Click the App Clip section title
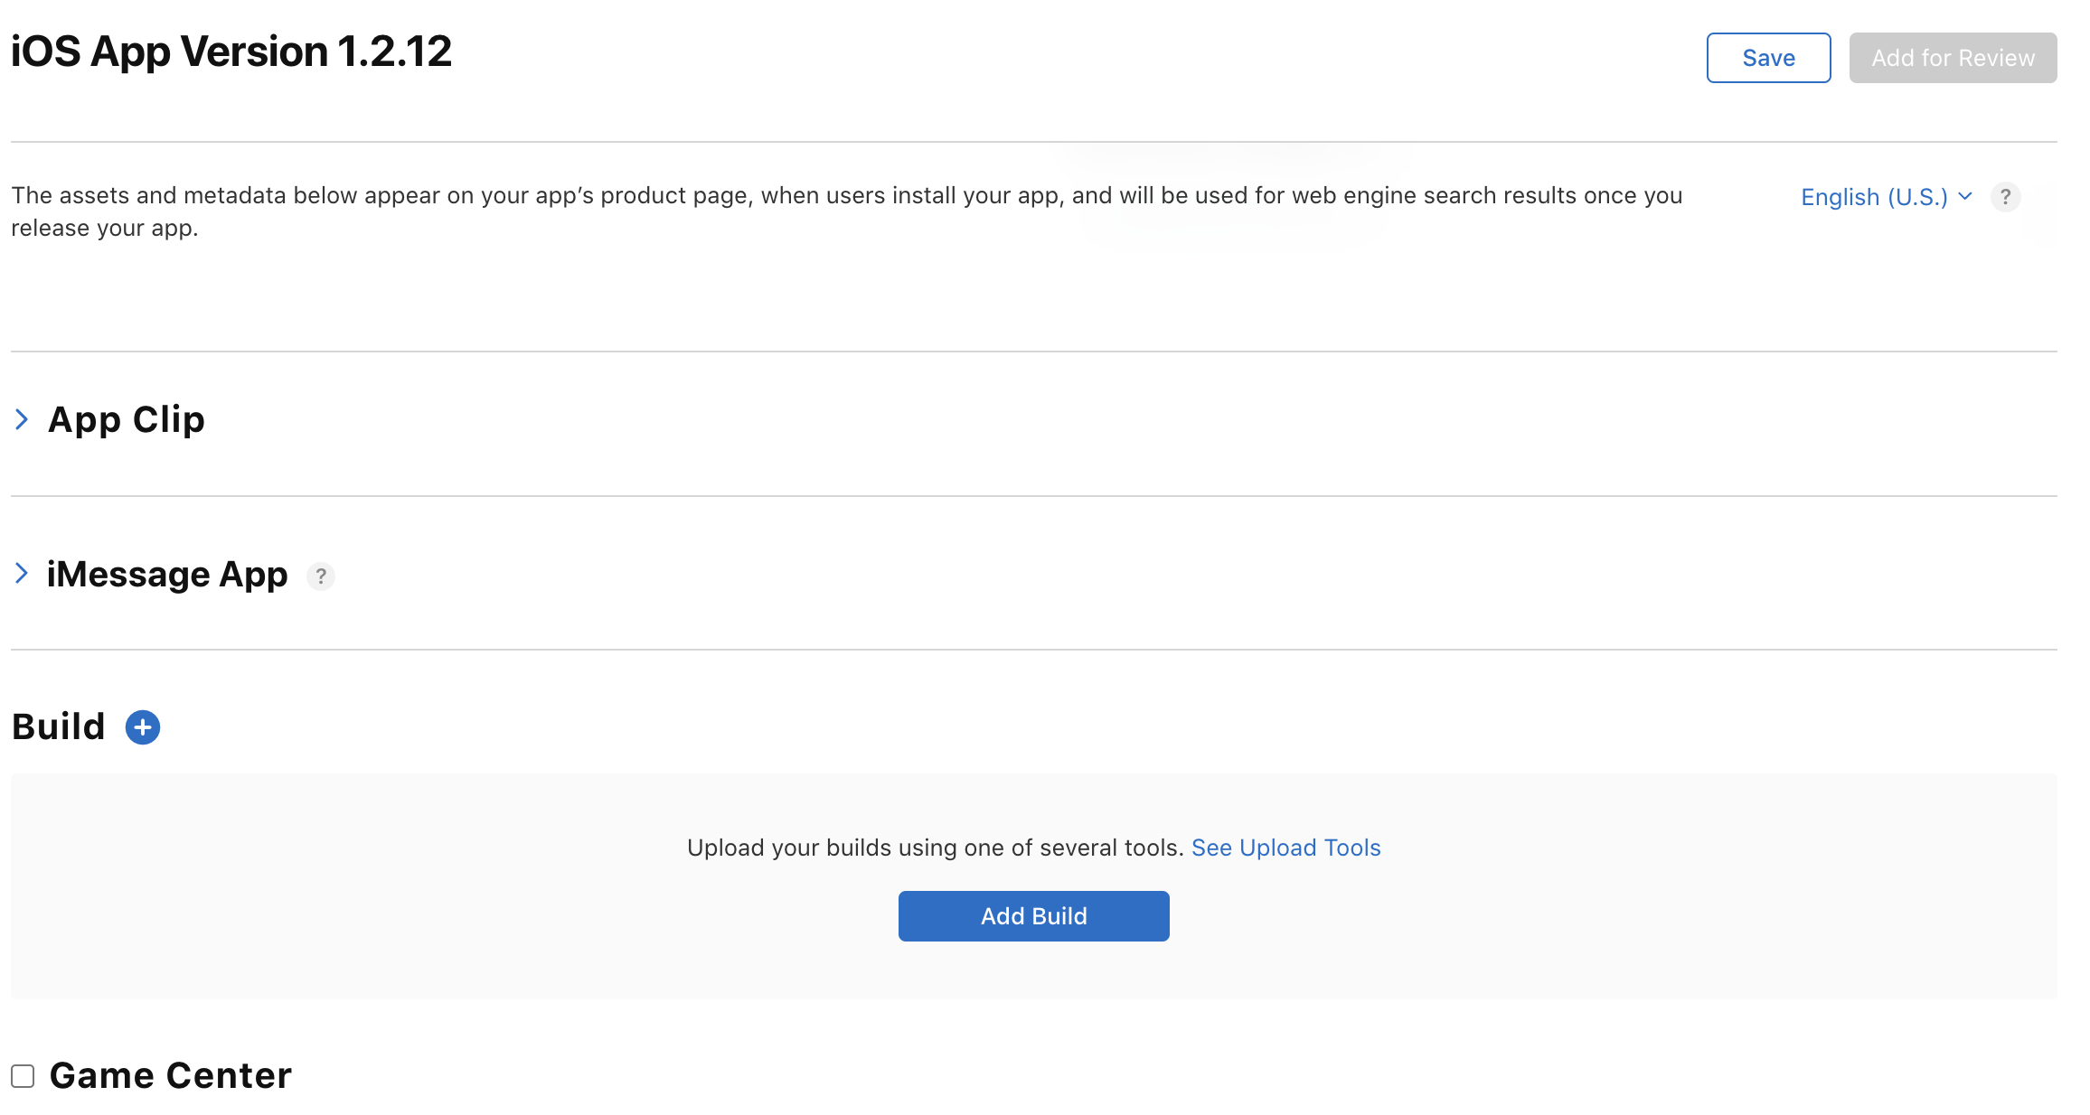Image resolution: width=2090 pixels, height=1115 pixels. pyautogui.click(x=127, y=419)
